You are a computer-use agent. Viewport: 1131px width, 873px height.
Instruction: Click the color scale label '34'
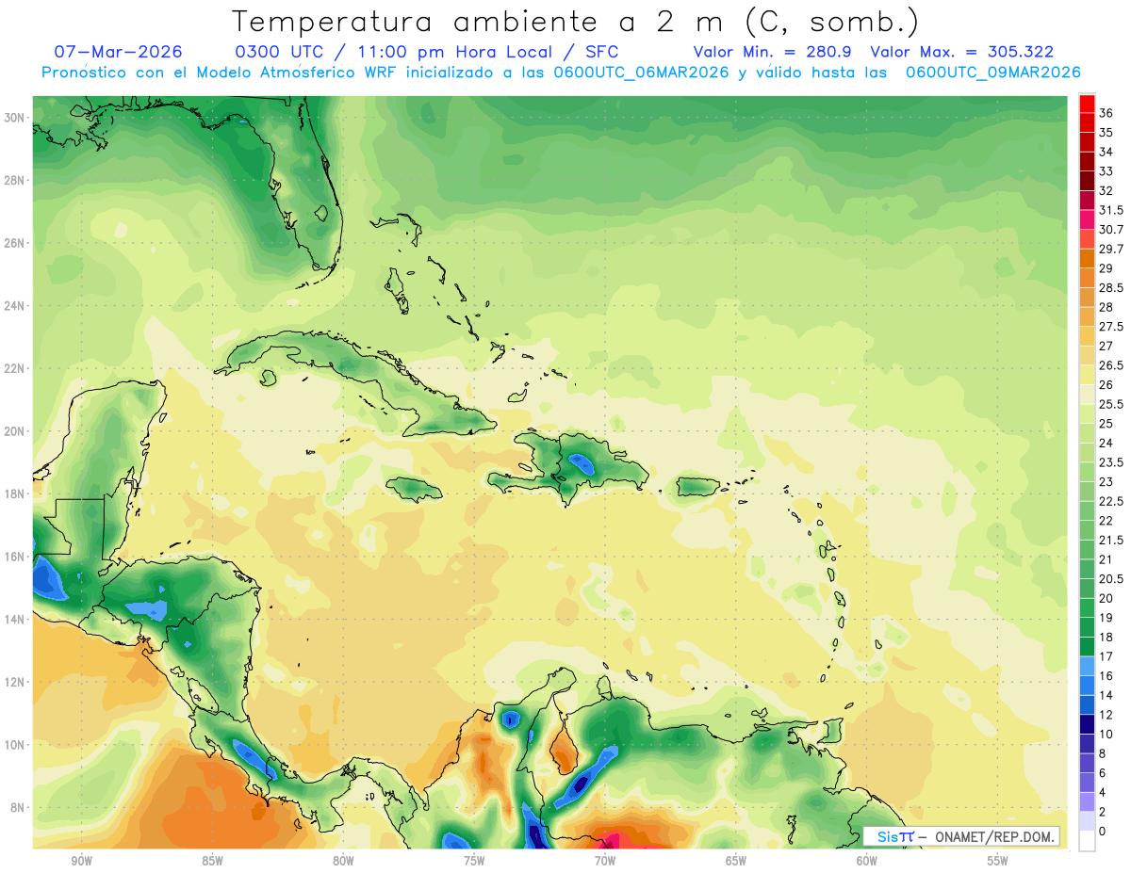(x=1106, y=152)
